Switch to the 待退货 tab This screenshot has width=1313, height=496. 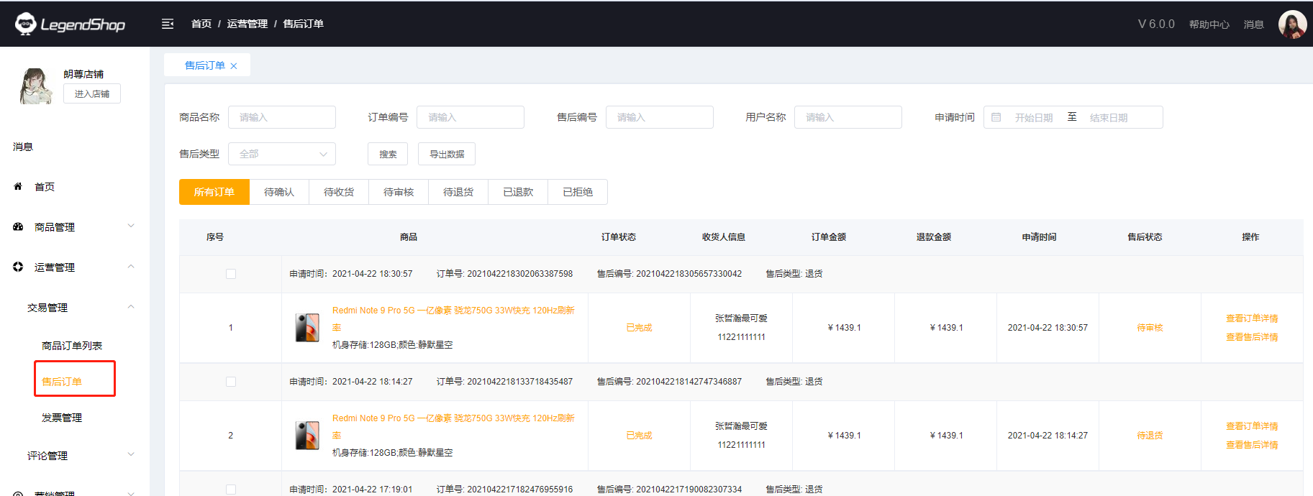[x=458, y=192]
